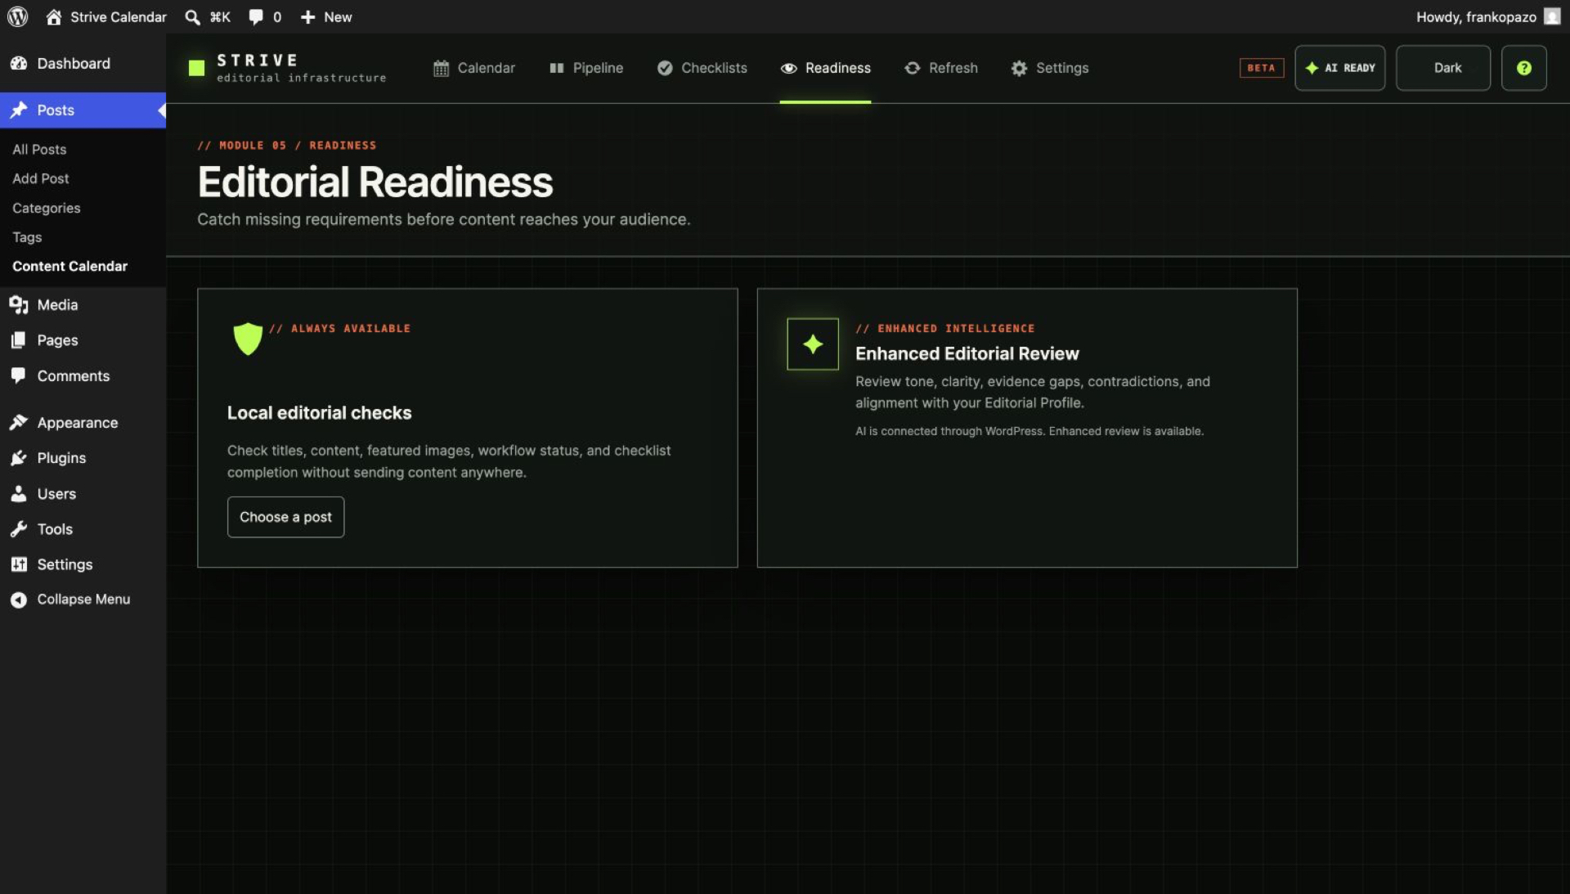Click the Users person icon
This screenshot has height=894, width=1570.
pos(19,493)
